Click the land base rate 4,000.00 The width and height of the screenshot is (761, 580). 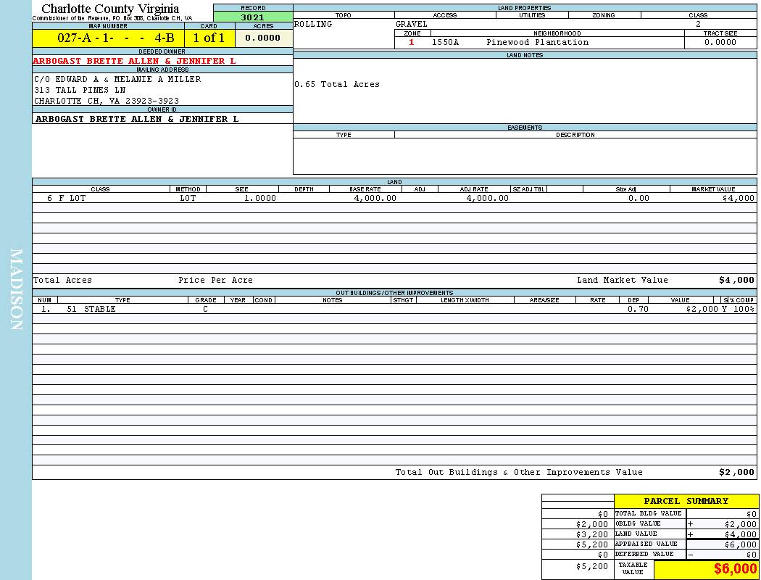pos(375,198)
